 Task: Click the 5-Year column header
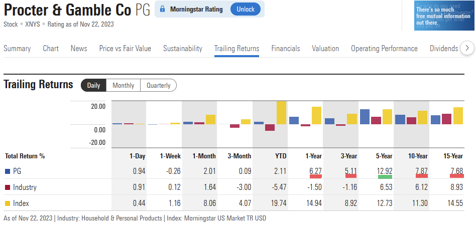coord(384,156)
